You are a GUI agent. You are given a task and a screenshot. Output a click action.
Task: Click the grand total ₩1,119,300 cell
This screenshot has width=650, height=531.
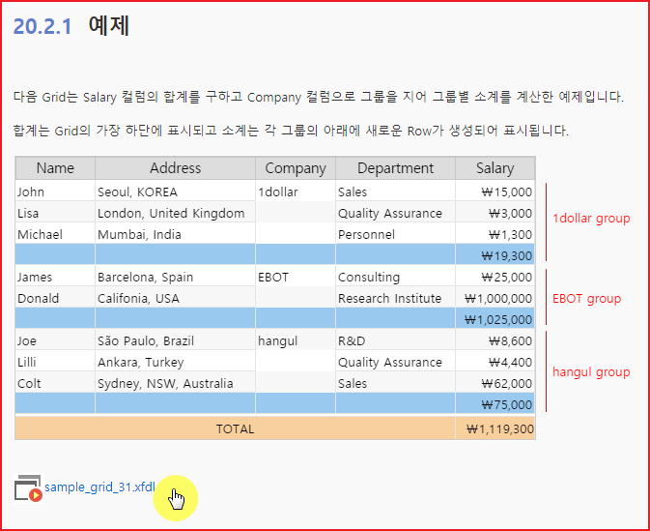[495, 428]
